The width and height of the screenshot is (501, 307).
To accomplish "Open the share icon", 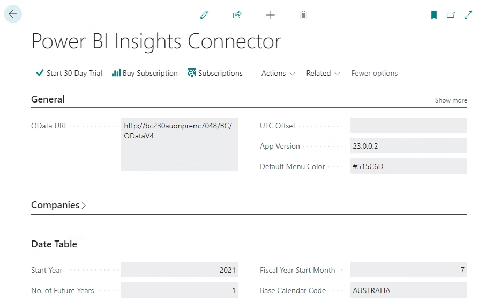I will pyautogui.click(x=237, y=15).
